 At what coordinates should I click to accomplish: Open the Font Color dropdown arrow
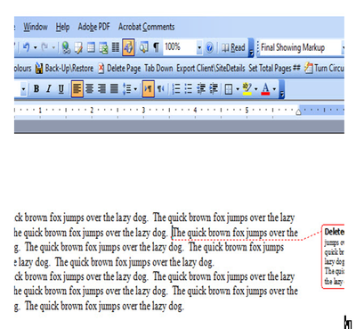[x=274, y=89]
